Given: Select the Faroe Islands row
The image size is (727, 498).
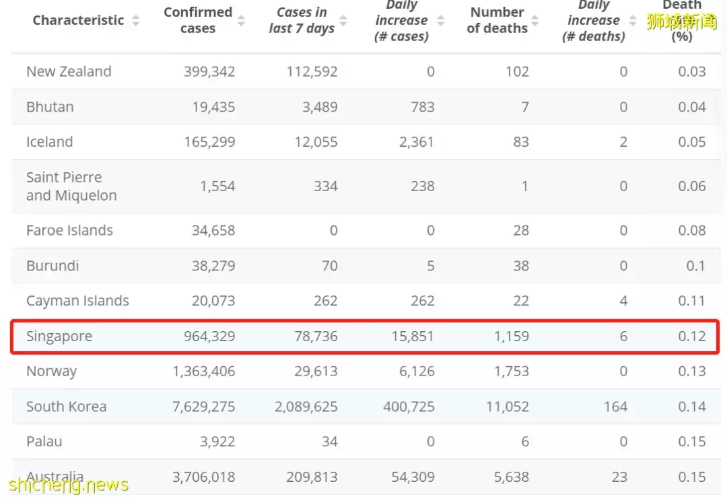Looking at the screenshot, I should (69, 230).
